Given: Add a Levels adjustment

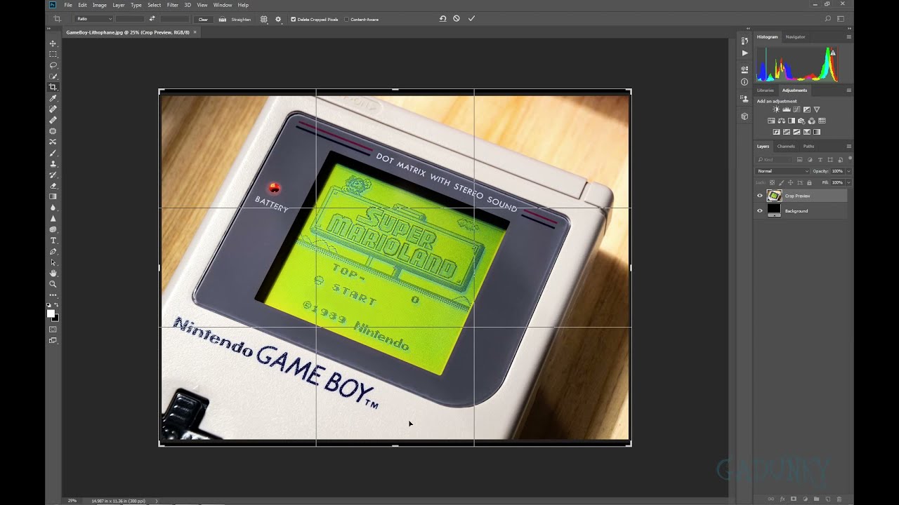Looking at the screenshot, I should tap(787, 109).
